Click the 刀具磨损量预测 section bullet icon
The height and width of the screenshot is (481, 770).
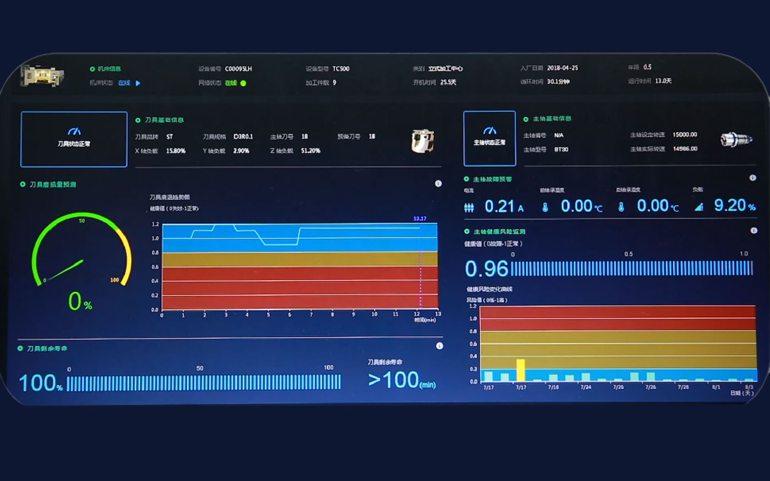[23, 184]
